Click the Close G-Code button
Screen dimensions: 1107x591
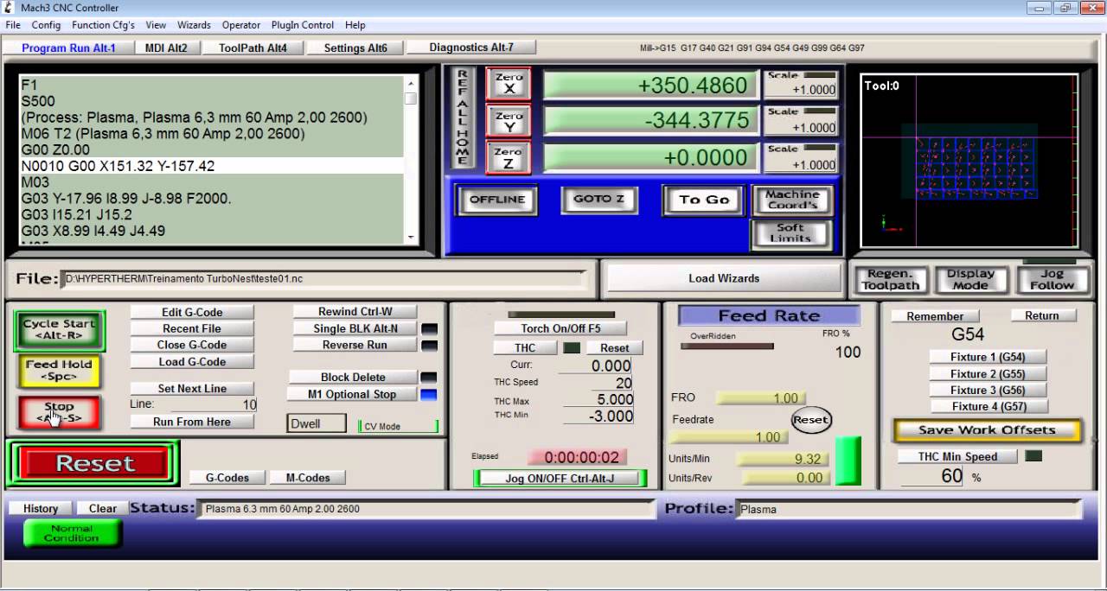click(192, 345)
